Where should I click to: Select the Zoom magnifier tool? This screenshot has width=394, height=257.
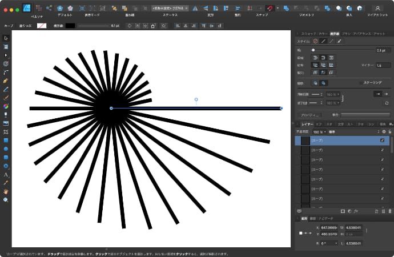point(6,200)
